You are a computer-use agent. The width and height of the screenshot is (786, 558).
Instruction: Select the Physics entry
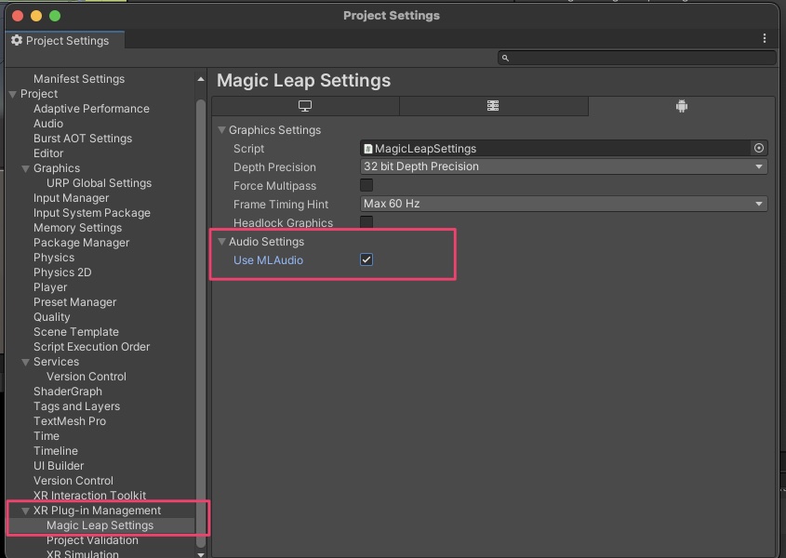[54, 258]
